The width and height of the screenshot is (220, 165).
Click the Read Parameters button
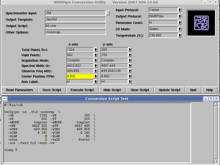(19, 90)
